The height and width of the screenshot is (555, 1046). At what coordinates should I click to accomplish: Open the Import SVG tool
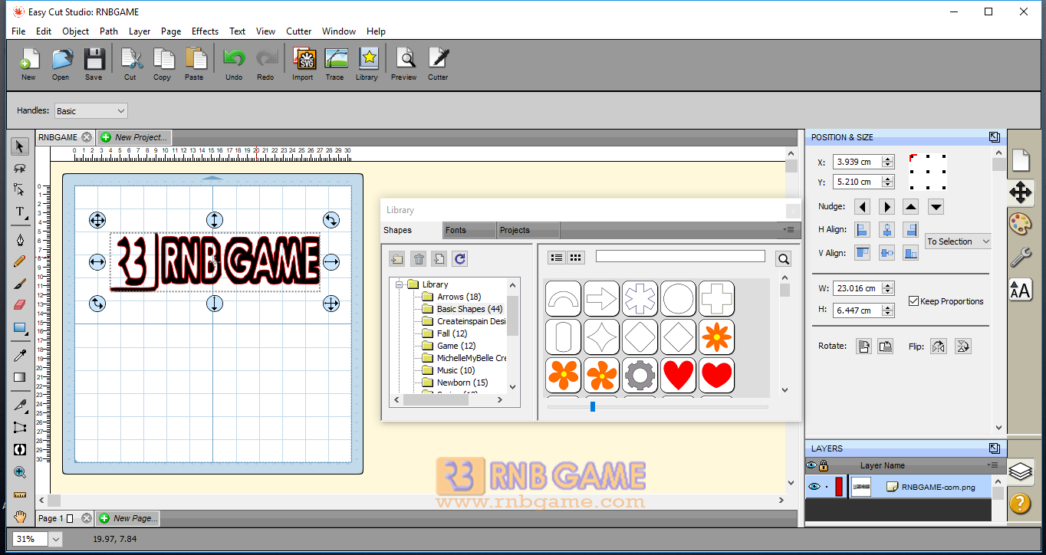click(x=303, y=63)
